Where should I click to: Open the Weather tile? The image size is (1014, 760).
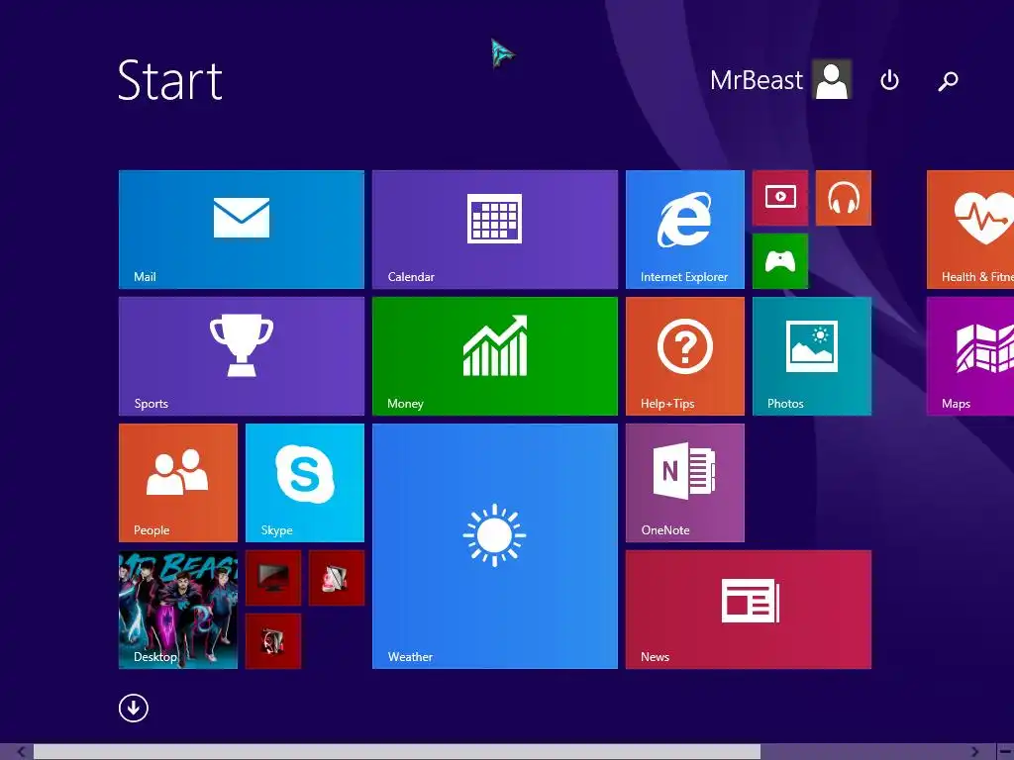coord(495,546)
